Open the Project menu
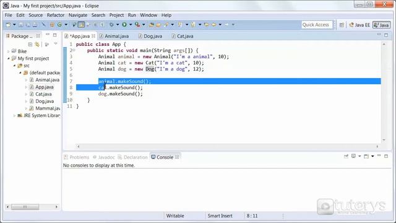 [116, 15]
